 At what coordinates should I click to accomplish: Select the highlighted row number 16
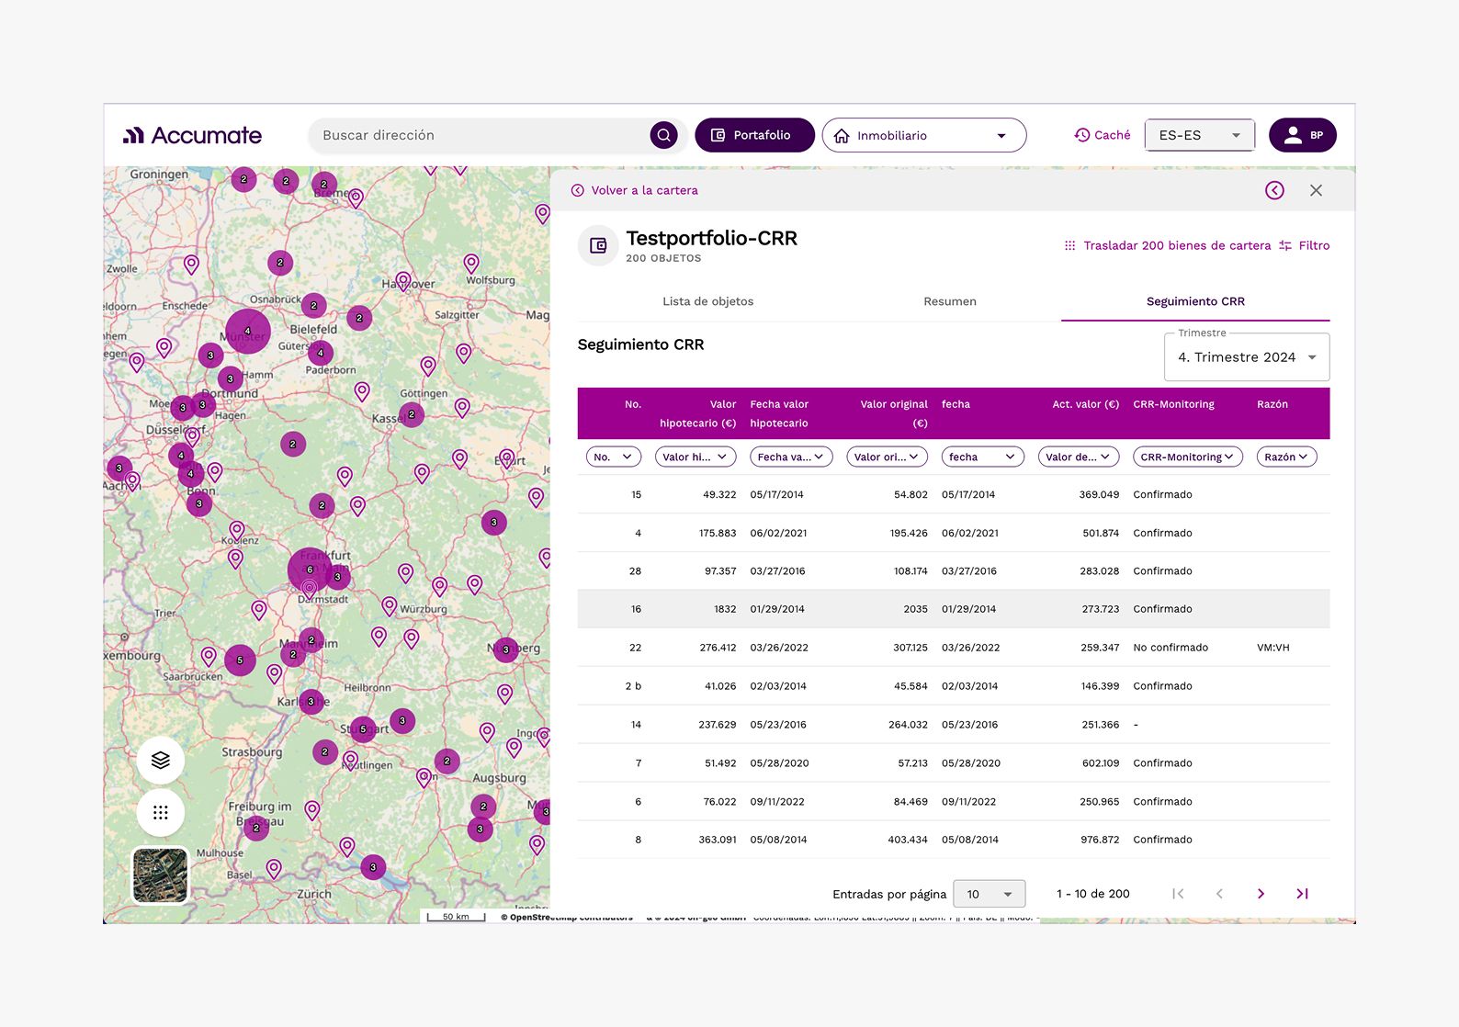954,609
